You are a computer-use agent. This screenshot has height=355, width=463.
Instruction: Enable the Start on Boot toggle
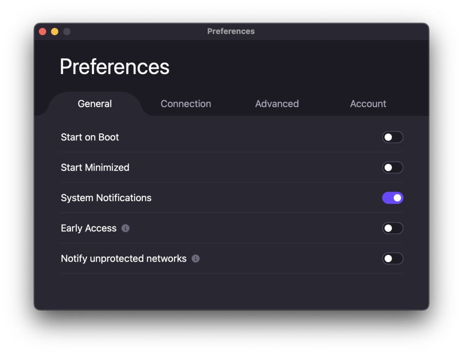coord(393,137)
